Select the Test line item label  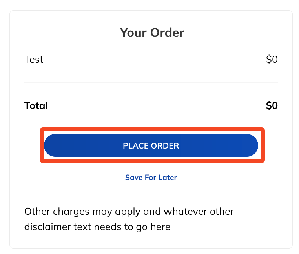click(x=34, y=60)
